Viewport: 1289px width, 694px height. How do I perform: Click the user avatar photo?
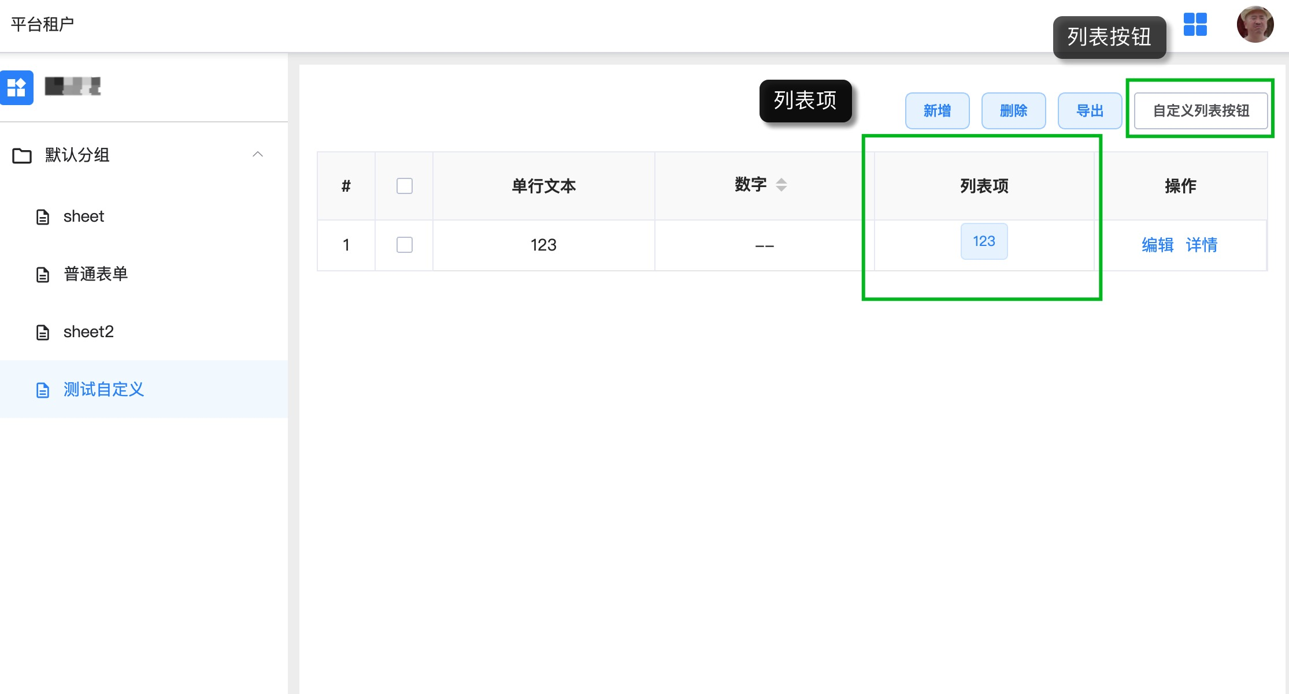click(x=1255, y=25)
